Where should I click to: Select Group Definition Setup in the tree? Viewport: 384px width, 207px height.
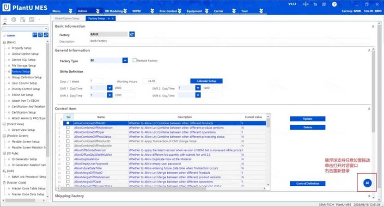pos(27,78)
